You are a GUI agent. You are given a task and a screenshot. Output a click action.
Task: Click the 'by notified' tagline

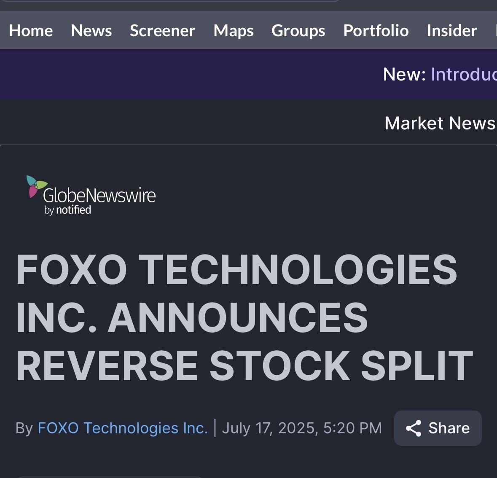click(x=67, y=210)
